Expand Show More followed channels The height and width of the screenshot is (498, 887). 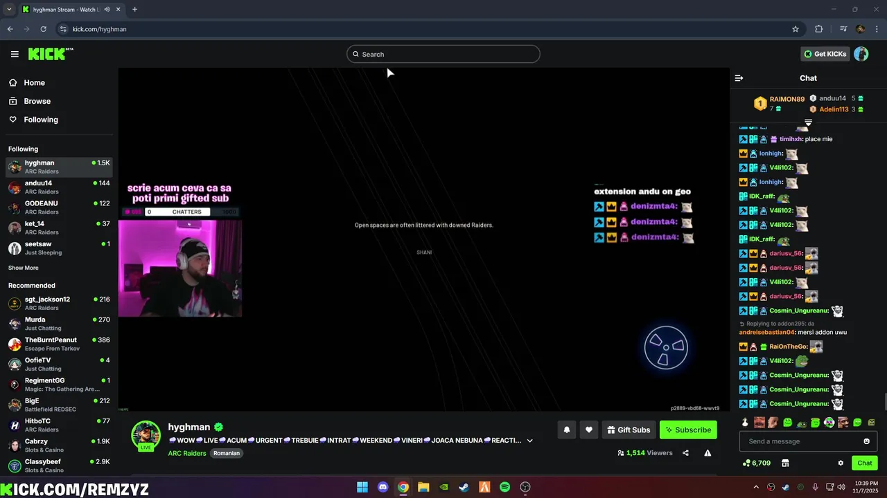coord(24,268)
